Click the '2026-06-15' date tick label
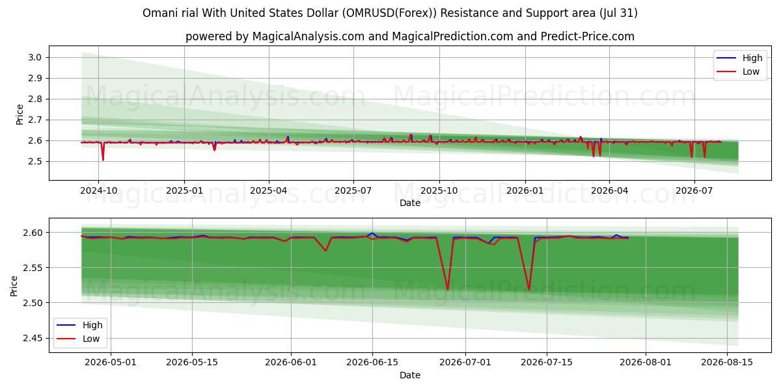This screenshot has height=390, width=781. click(373, 363)
